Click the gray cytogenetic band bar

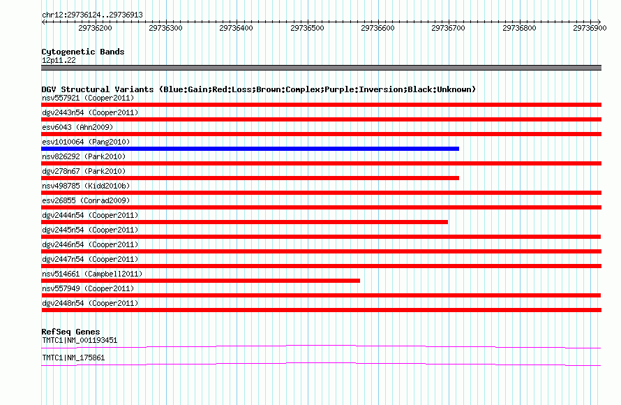pos(321,68)
